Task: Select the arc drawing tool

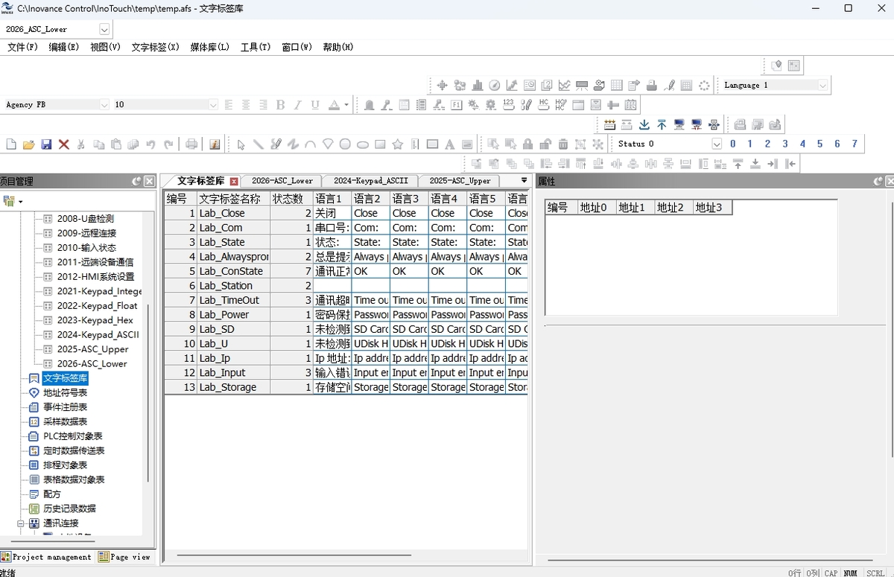Action: tap(310, 144)
